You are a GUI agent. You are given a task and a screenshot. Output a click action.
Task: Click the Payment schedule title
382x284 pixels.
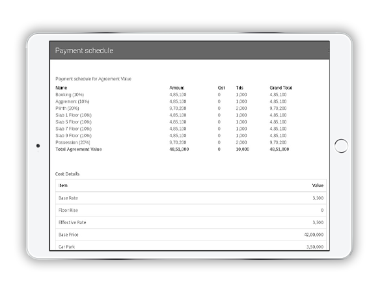(x=84, y=51)
